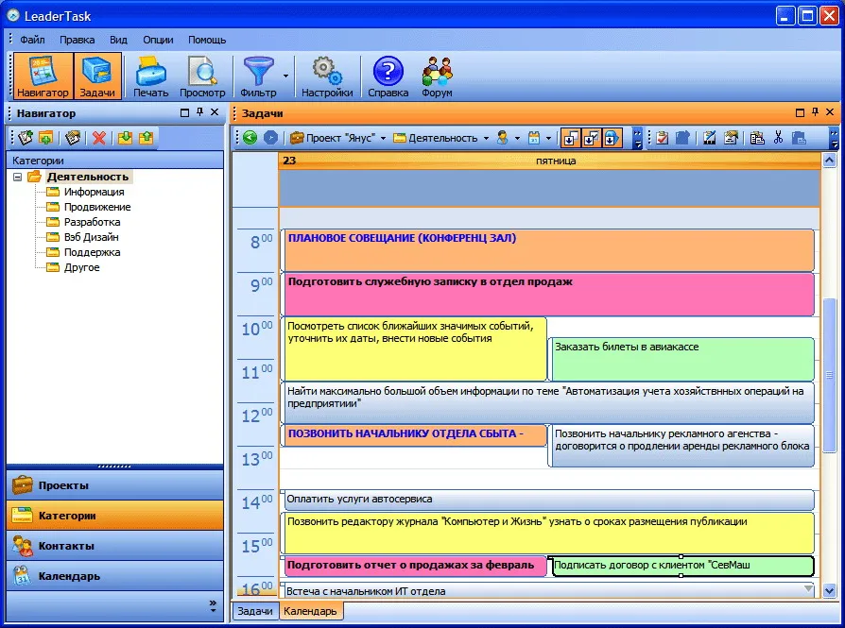Toggle the Задачи panel button

point(97,76)
